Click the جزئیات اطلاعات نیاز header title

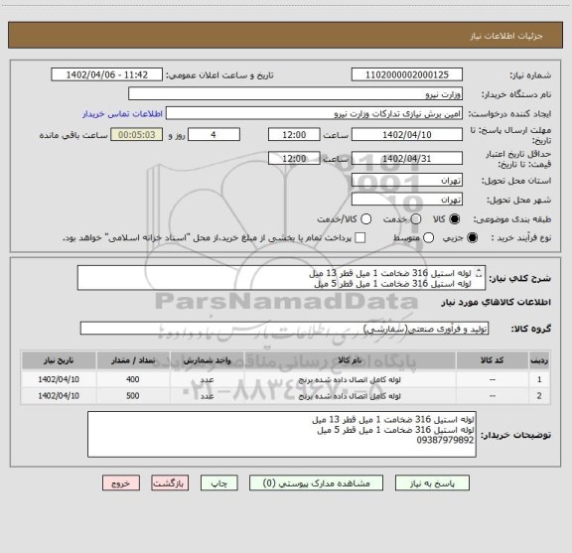pyautogui.click(x=506, y=36)
